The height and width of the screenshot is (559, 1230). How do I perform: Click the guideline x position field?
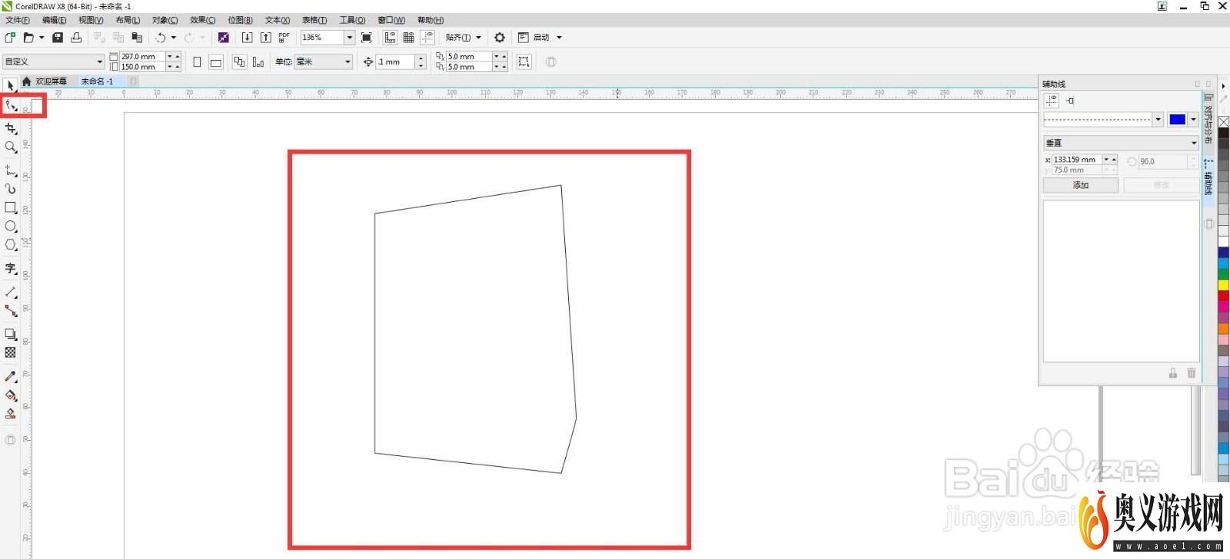(x=1077, y=160)
